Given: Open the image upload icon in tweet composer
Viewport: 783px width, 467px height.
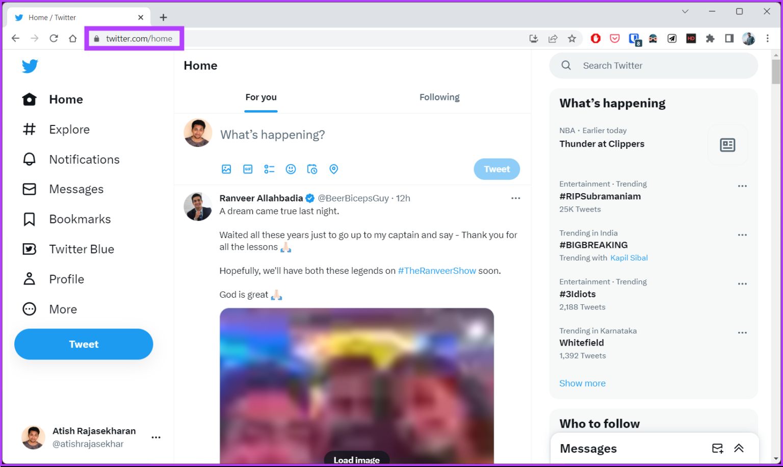Looking at the screenshot, I should (226, 169).
